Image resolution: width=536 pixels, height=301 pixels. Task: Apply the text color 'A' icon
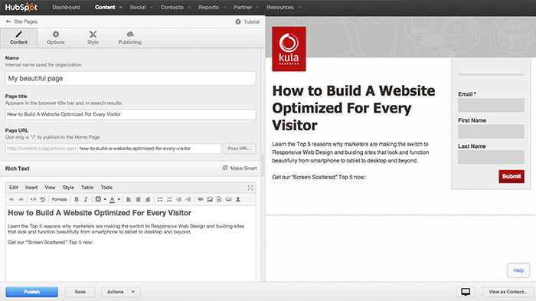(112, 199)
